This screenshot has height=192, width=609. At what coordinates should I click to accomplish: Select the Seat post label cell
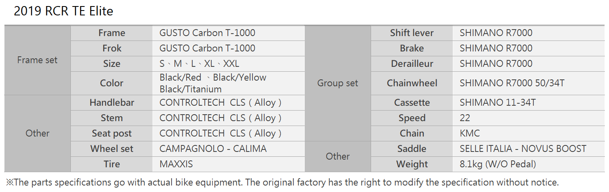pos(112,133)
